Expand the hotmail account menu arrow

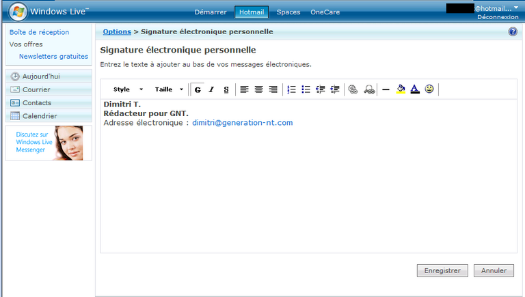[x=516, y=8]
